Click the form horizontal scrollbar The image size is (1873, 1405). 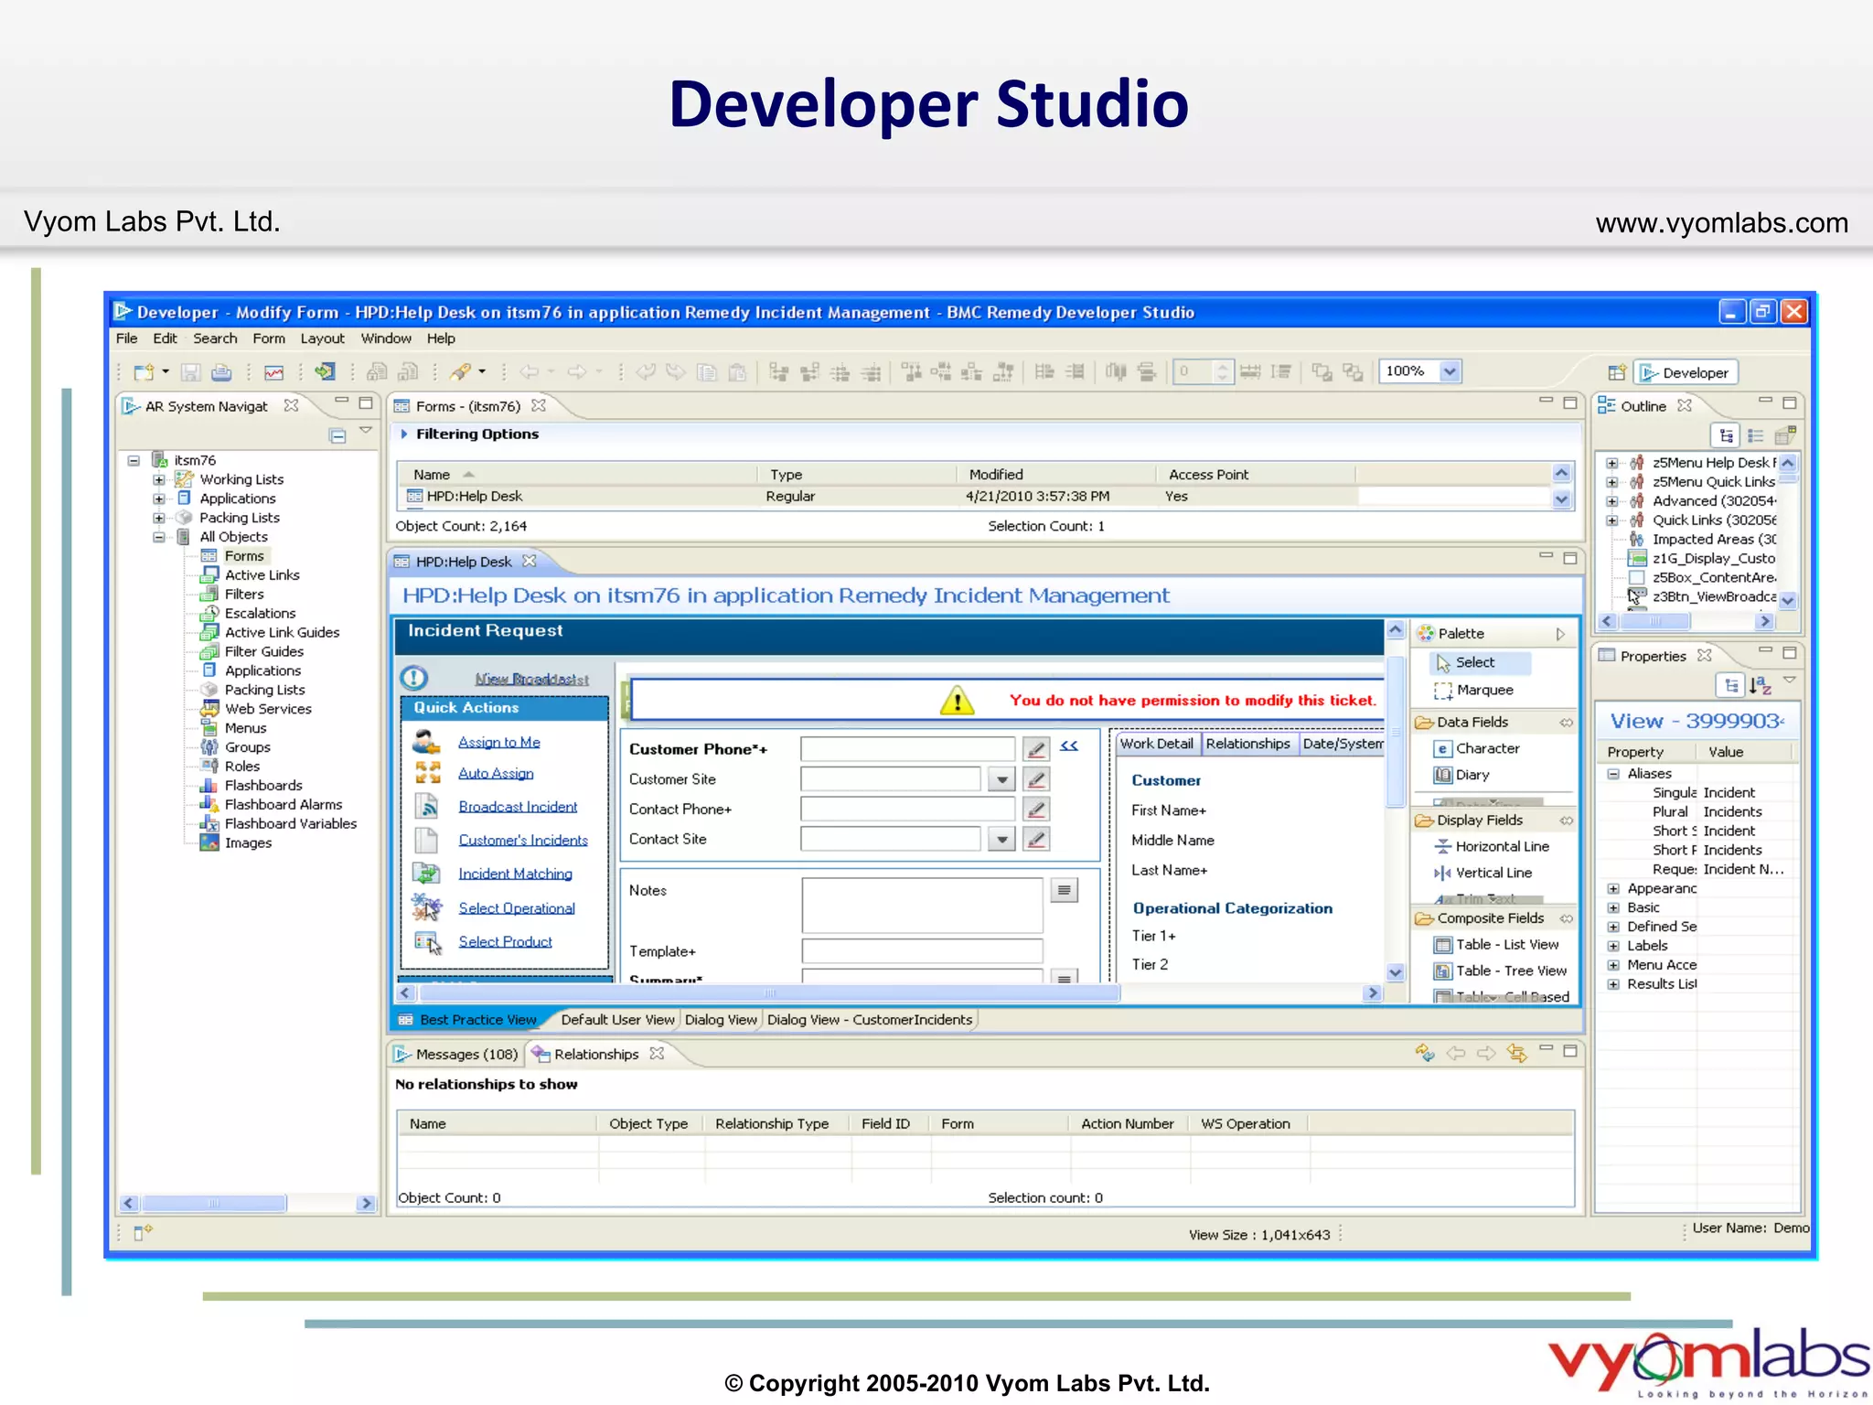769,992
